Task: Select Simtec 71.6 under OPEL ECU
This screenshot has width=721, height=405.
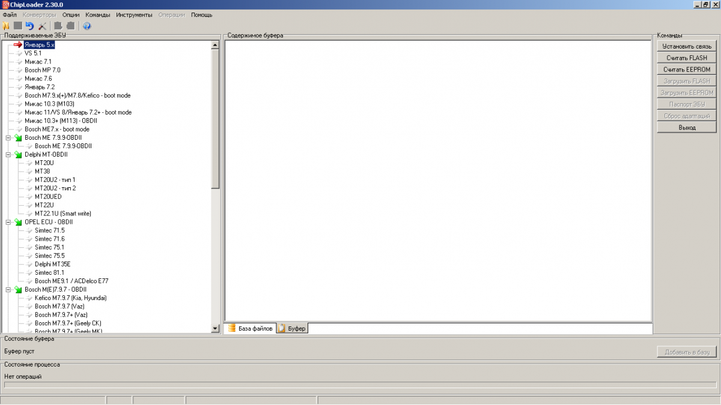Action: click(x=49, y=239)
